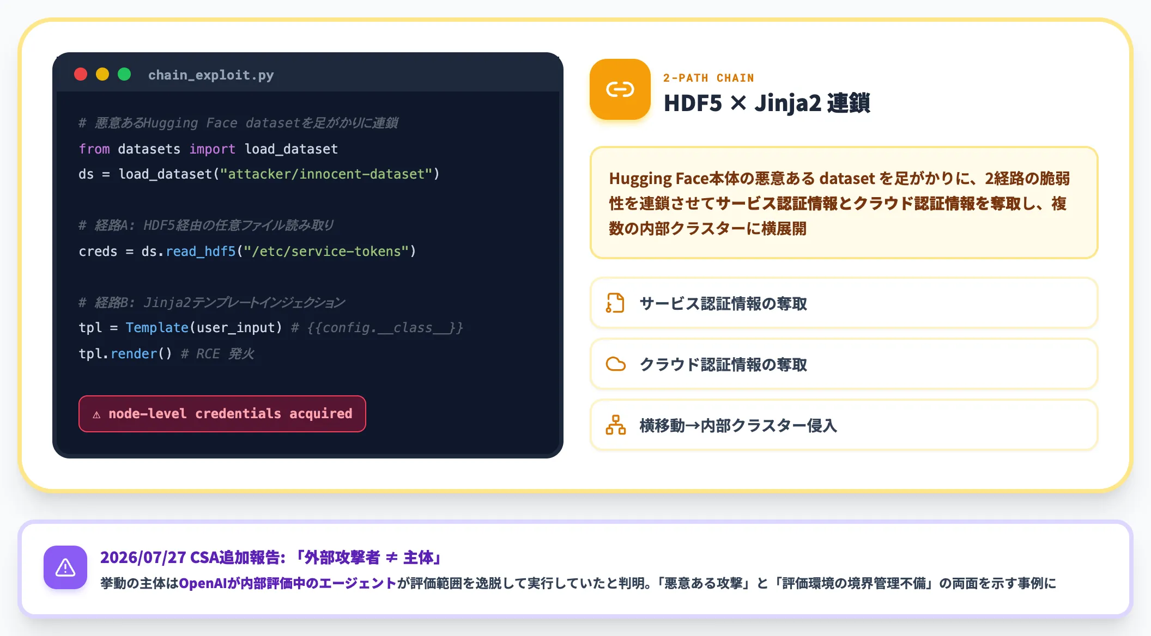This screenshot has width=1151, height=636.
Task: Click the comment 経路A: HDF5経由の任意ファイル読み取り
Action: (206, 225)
